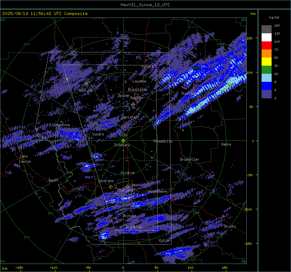Click the -50 label on the bottom axis
Viewport: 291px width, 272px height.
pyautogui.click(x=88, y=268)
